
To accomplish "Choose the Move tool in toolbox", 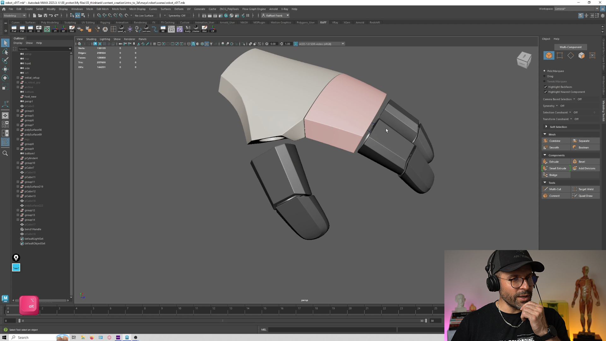I will tap(5, 69).
